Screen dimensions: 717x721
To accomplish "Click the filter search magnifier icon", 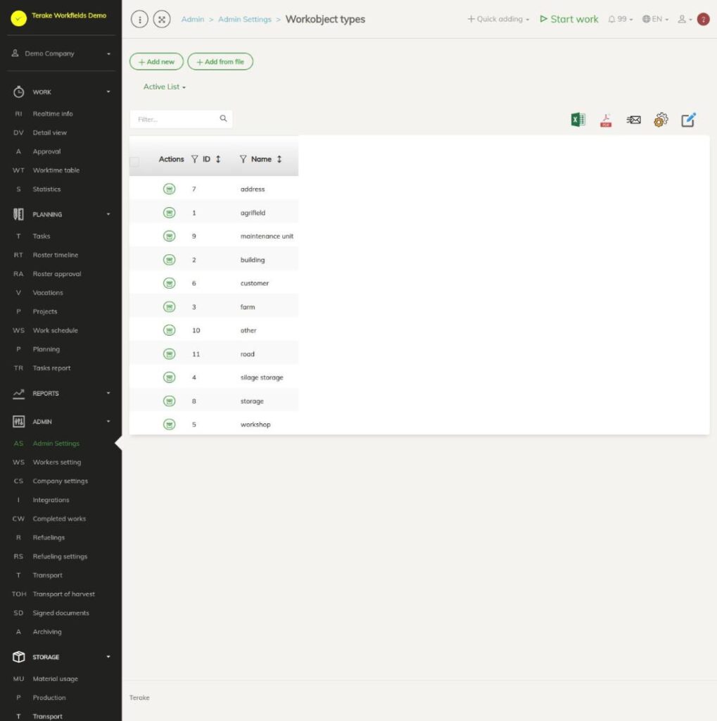I will [223, 118].
